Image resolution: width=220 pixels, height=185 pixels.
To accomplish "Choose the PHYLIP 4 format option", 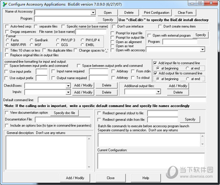I will pos(82,40).
